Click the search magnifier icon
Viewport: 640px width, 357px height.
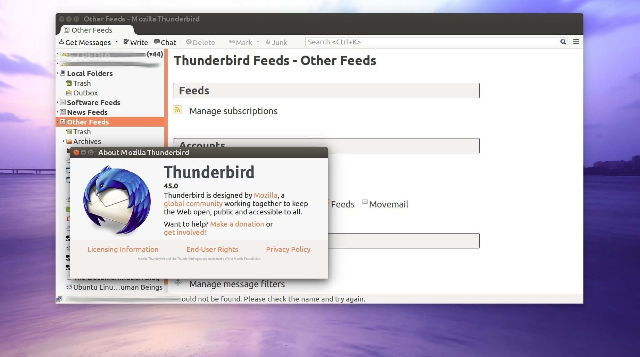(563, 42)
